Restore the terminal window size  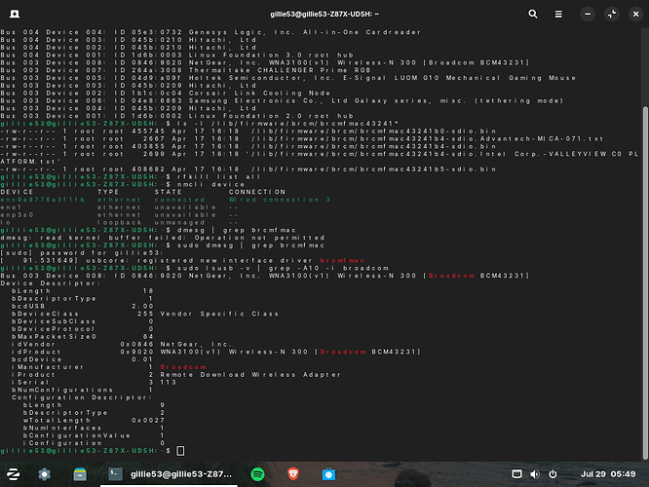(612, 14)
